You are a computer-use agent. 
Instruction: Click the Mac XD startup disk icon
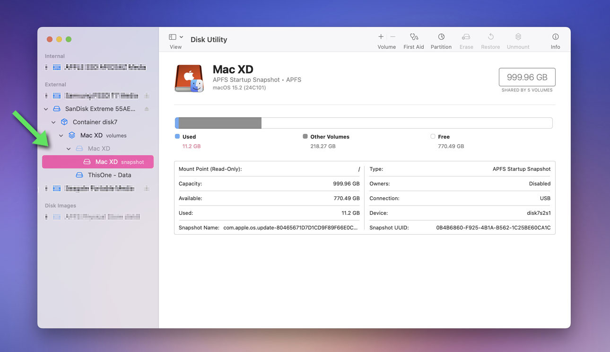(x=189, y=79)
